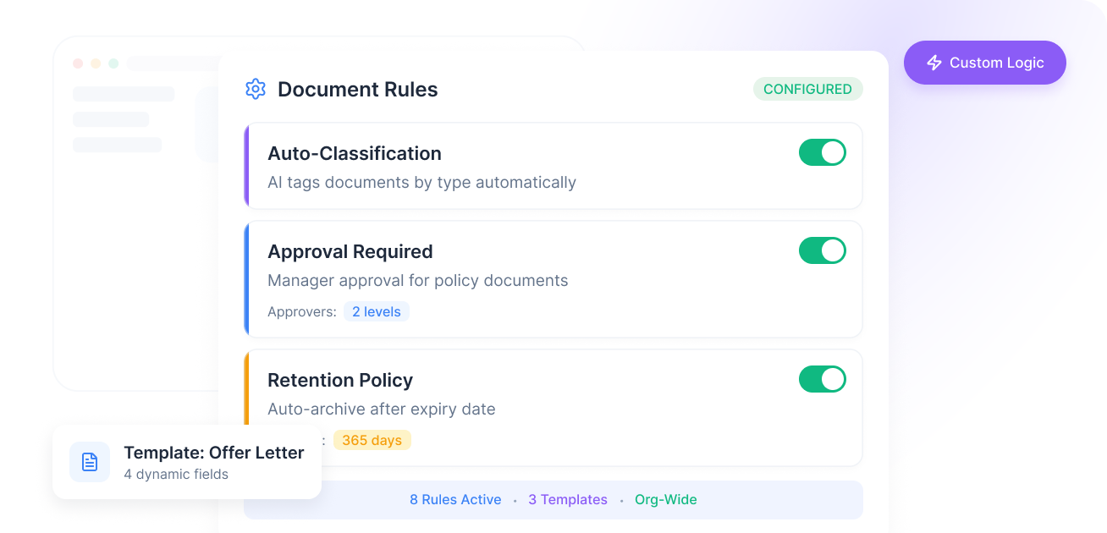The image size is (1107, 533).
Task: Disable the Auto-Classification toggle
Action: (x=823, y=152)
